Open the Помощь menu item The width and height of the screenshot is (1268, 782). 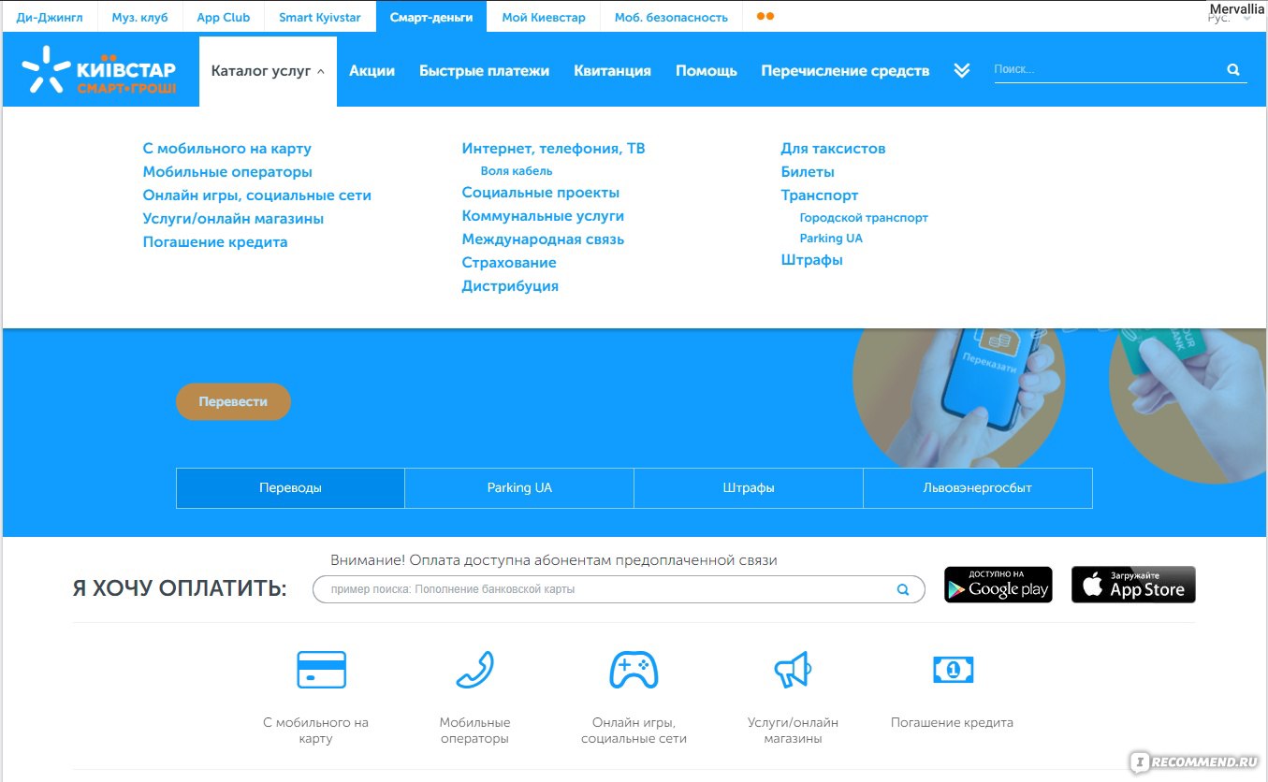[x=707, y=70]
